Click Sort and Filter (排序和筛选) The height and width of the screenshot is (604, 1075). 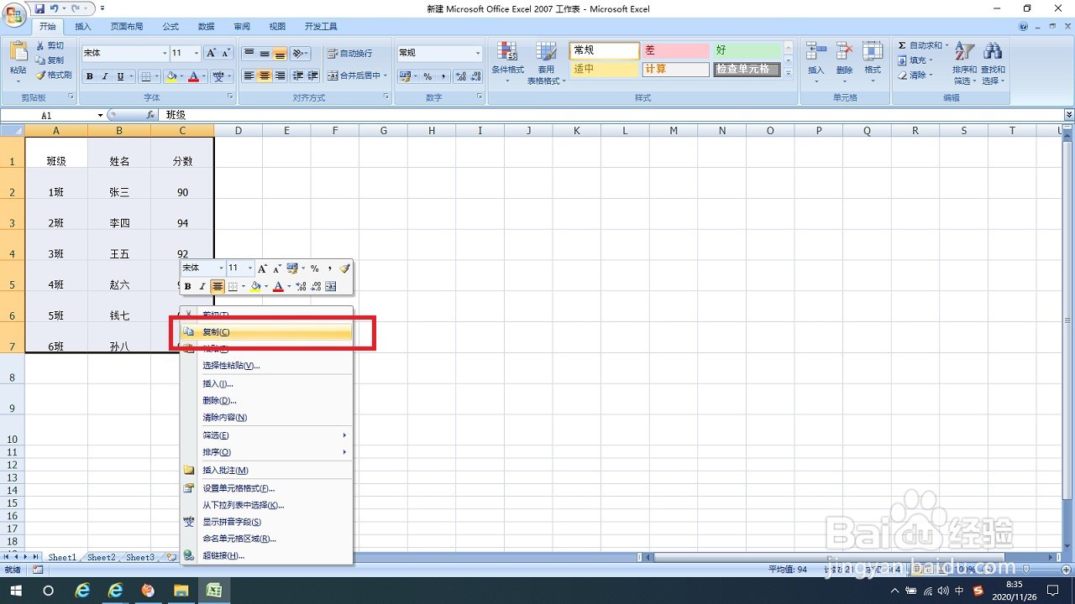964,63
